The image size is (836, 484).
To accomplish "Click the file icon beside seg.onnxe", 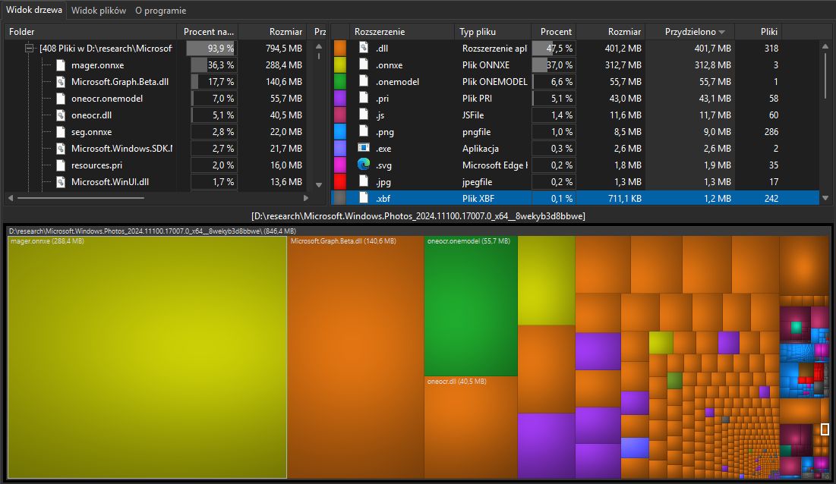I will (61, 131).
